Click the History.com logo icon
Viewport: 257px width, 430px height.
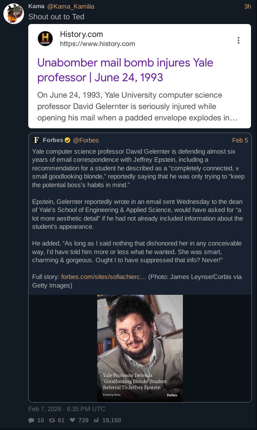(45, 39)
